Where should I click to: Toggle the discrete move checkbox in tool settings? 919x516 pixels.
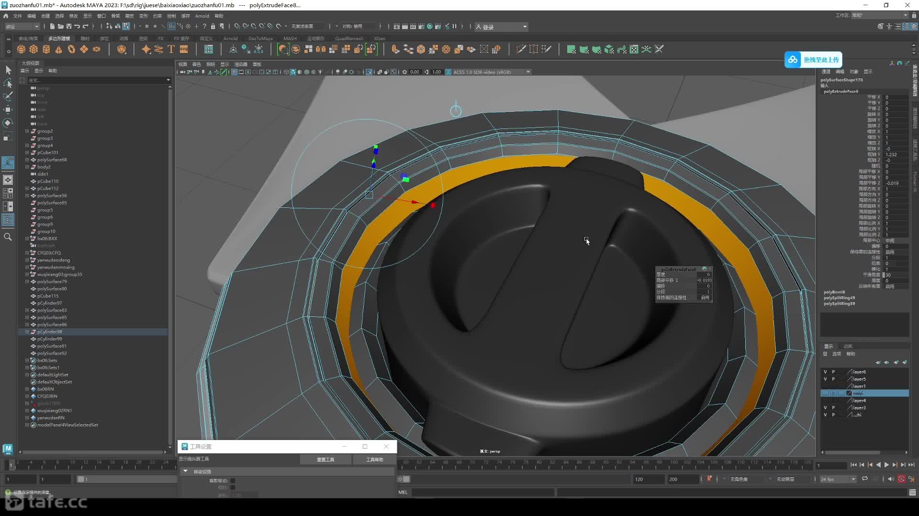(x=233, y=481)
